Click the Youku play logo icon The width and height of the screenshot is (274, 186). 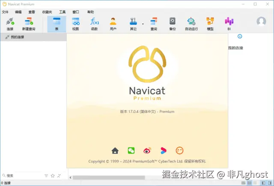click(164, 151)
